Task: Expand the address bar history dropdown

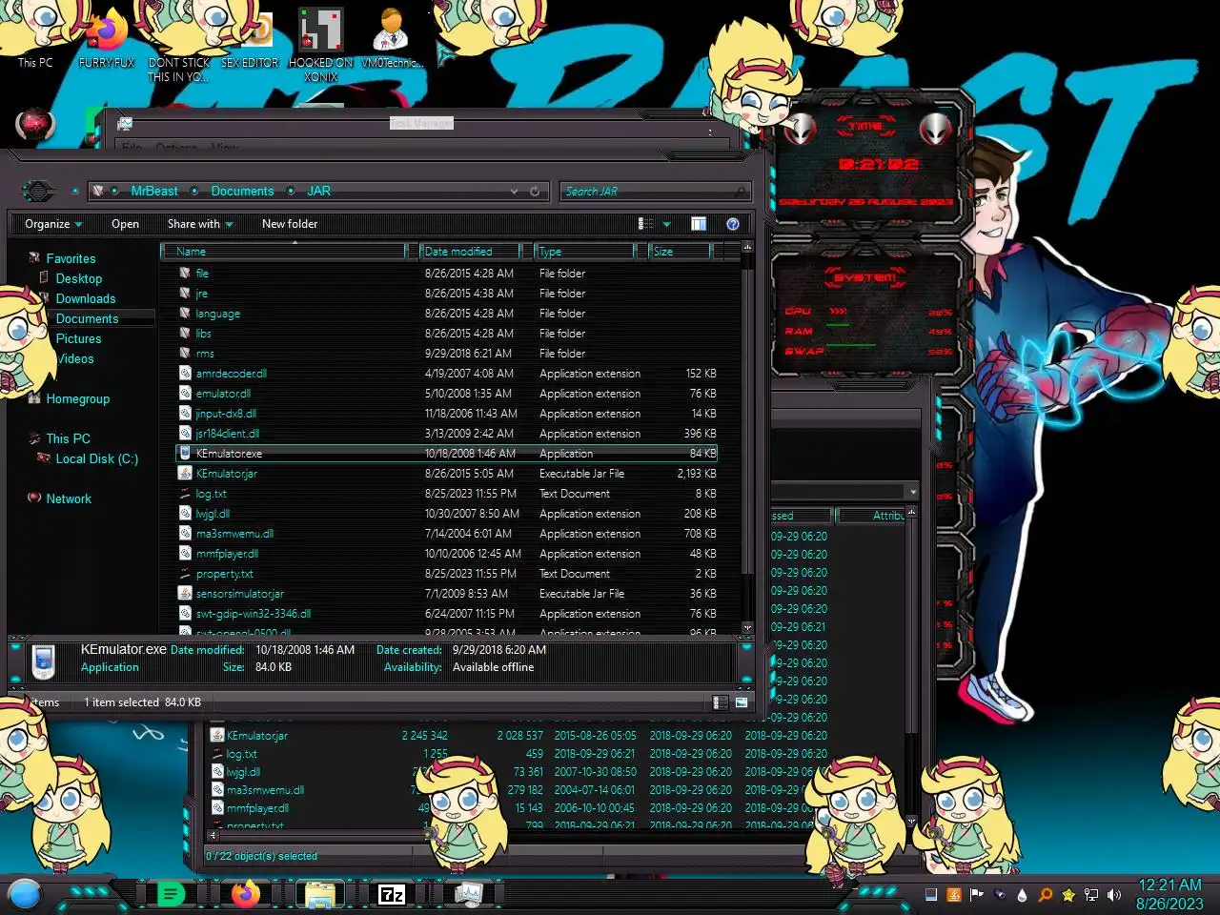Action: (x=515, y=192)
